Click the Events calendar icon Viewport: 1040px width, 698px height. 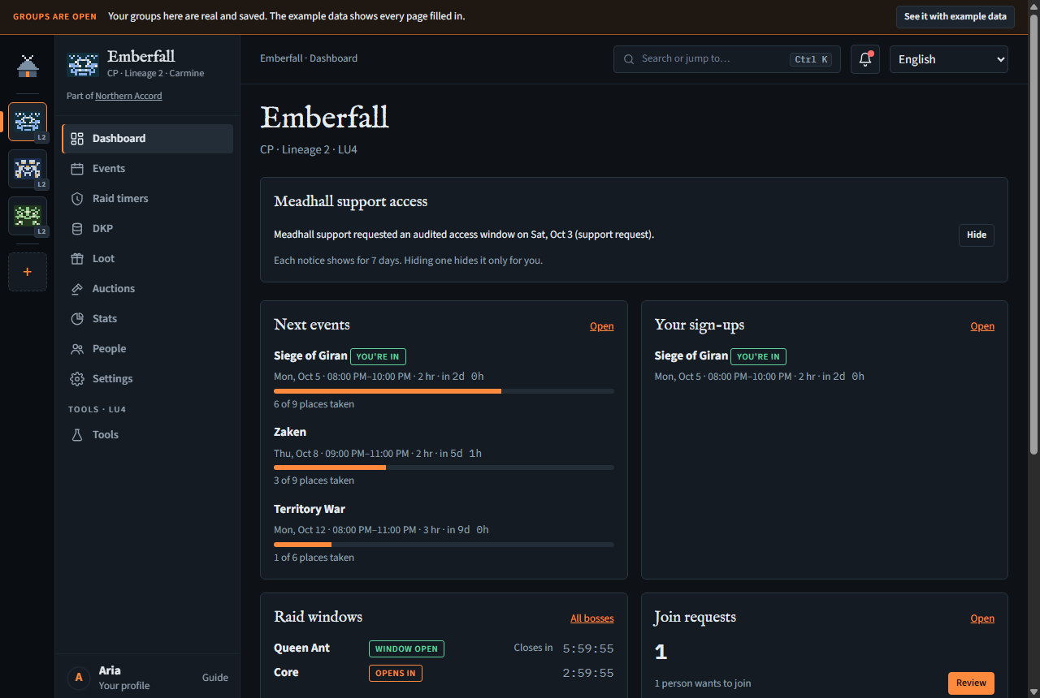click(x=77, y=169)
